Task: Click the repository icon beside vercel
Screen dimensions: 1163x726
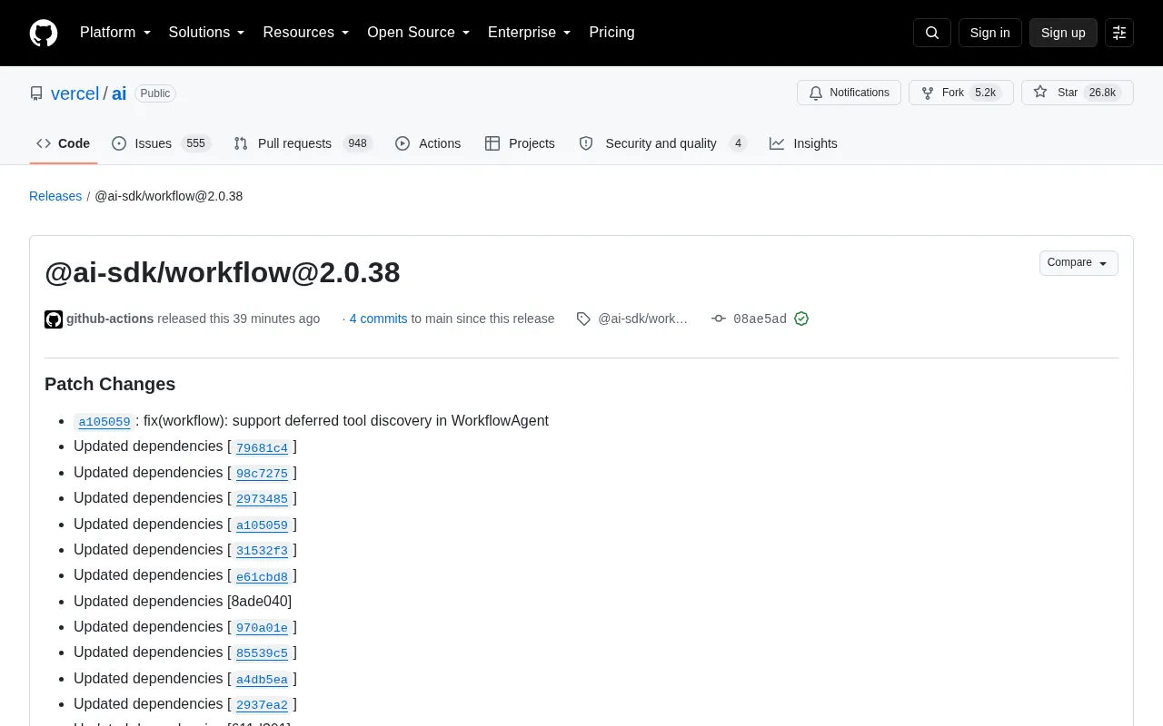Action: tap(36, 93)
